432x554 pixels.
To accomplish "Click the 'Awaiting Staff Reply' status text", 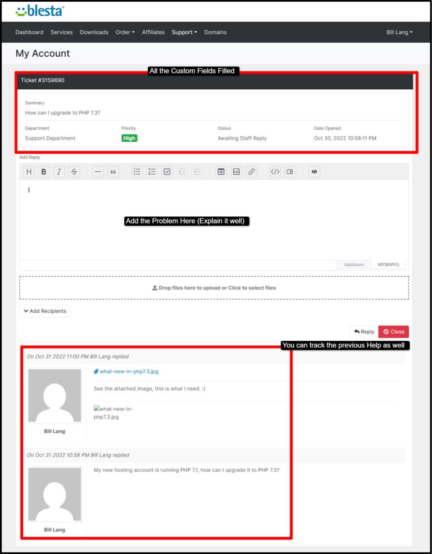I will tap(242, 138).
